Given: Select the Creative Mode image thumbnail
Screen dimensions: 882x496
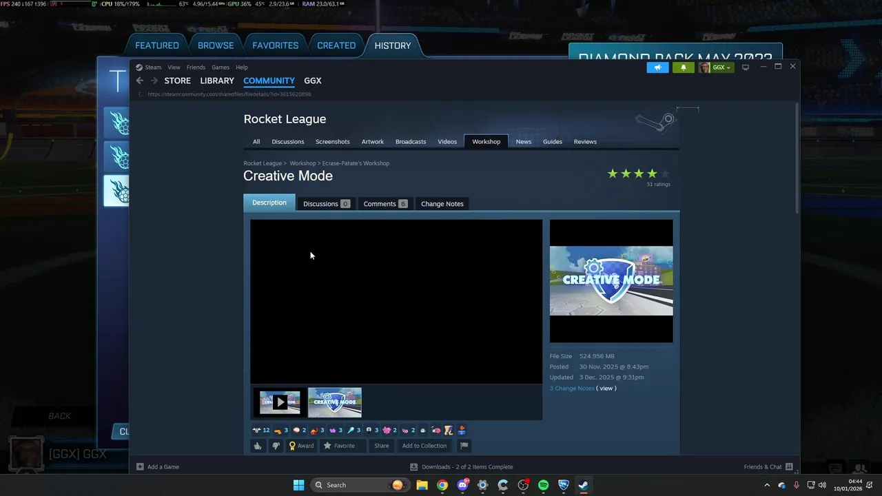Looking at the screenshot, I should 335,402.
